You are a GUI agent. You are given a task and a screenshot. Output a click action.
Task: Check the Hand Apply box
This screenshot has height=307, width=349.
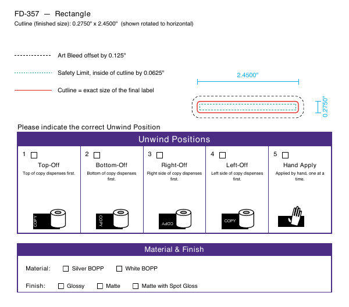[285, 155]
